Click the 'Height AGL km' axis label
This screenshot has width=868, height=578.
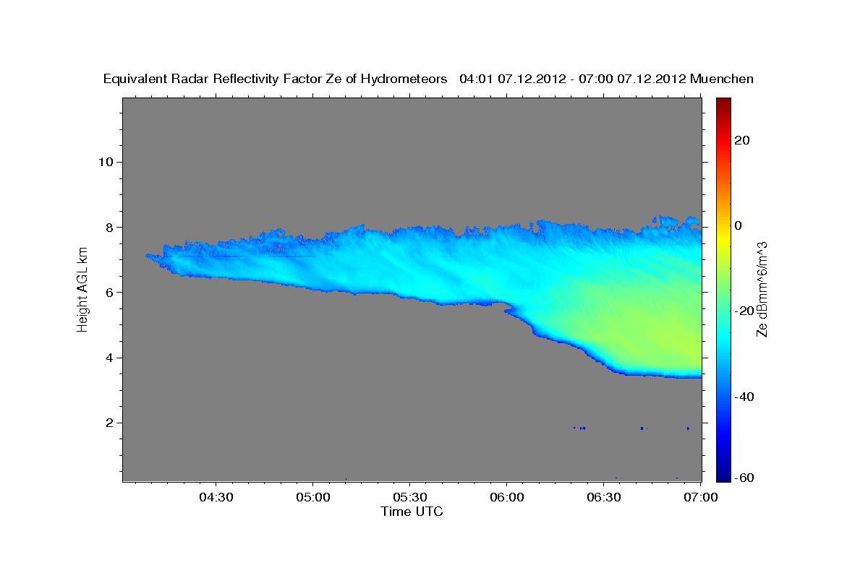click(x=83, y=288)
